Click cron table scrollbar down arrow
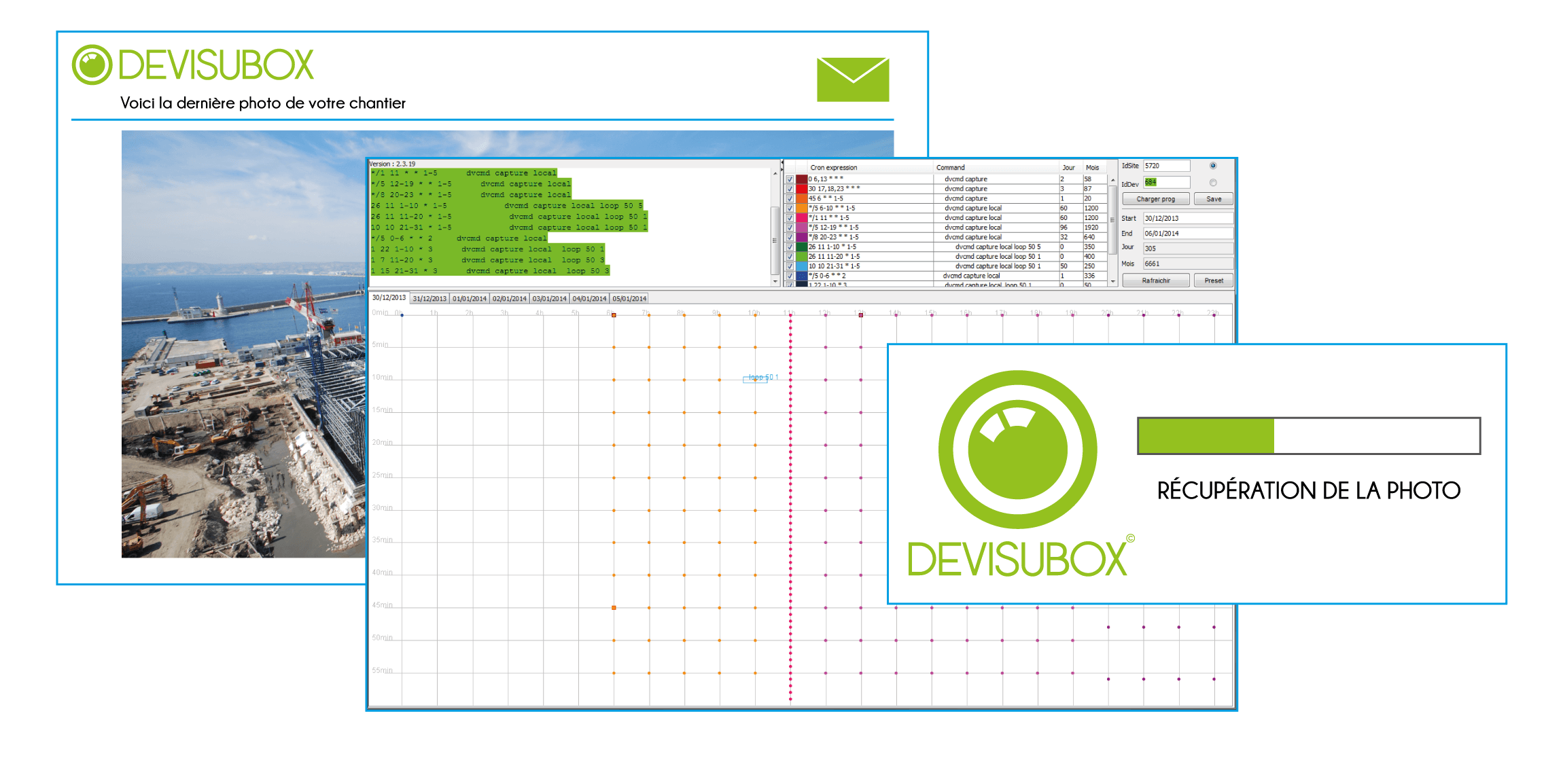This screenshot has width=1563, height=781. coord(1112,281)
